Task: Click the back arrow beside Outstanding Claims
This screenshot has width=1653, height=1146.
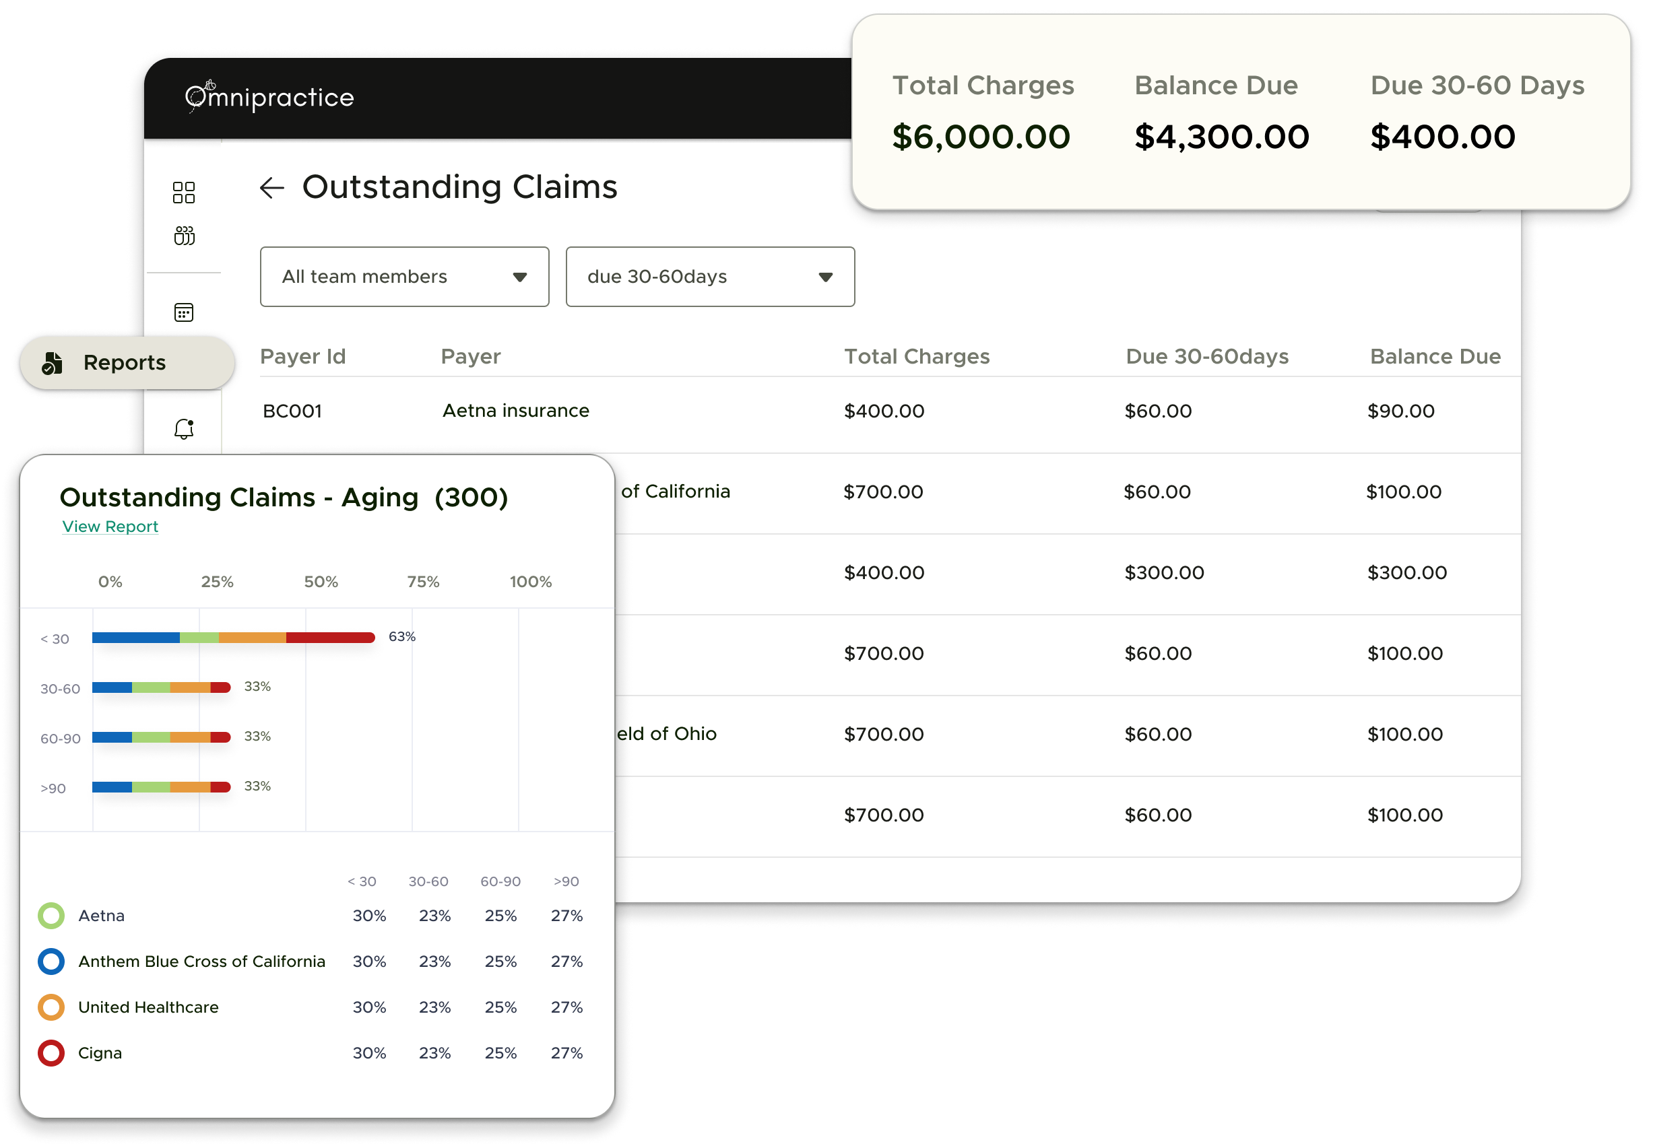Action: pyautogui.click(x=271, y=188)
